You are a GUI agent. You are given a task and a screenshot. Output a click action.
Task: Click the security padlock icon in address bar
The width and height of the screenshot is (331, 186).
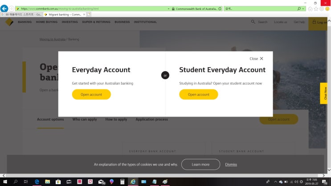[173, 8]
